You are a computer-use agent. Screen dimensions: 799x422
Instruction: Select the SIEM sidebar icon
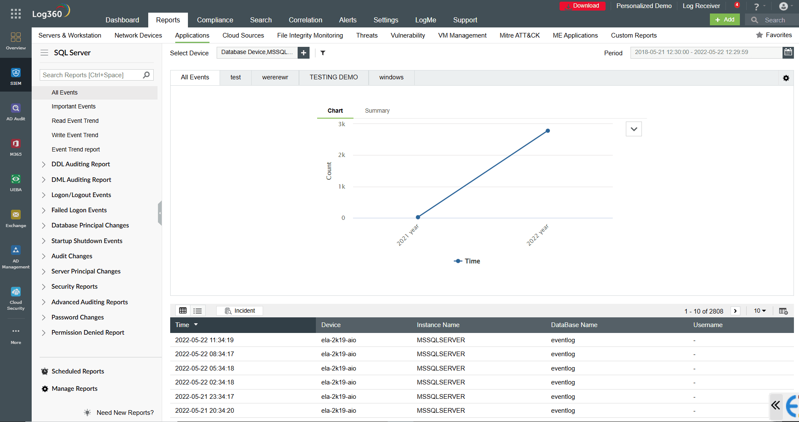click(x=16, y=77)
